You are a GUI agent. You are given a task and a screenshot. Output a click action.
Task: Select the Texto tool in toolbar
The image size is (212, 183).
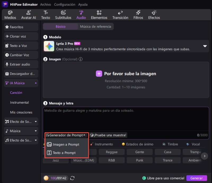[x=46, y=15]
